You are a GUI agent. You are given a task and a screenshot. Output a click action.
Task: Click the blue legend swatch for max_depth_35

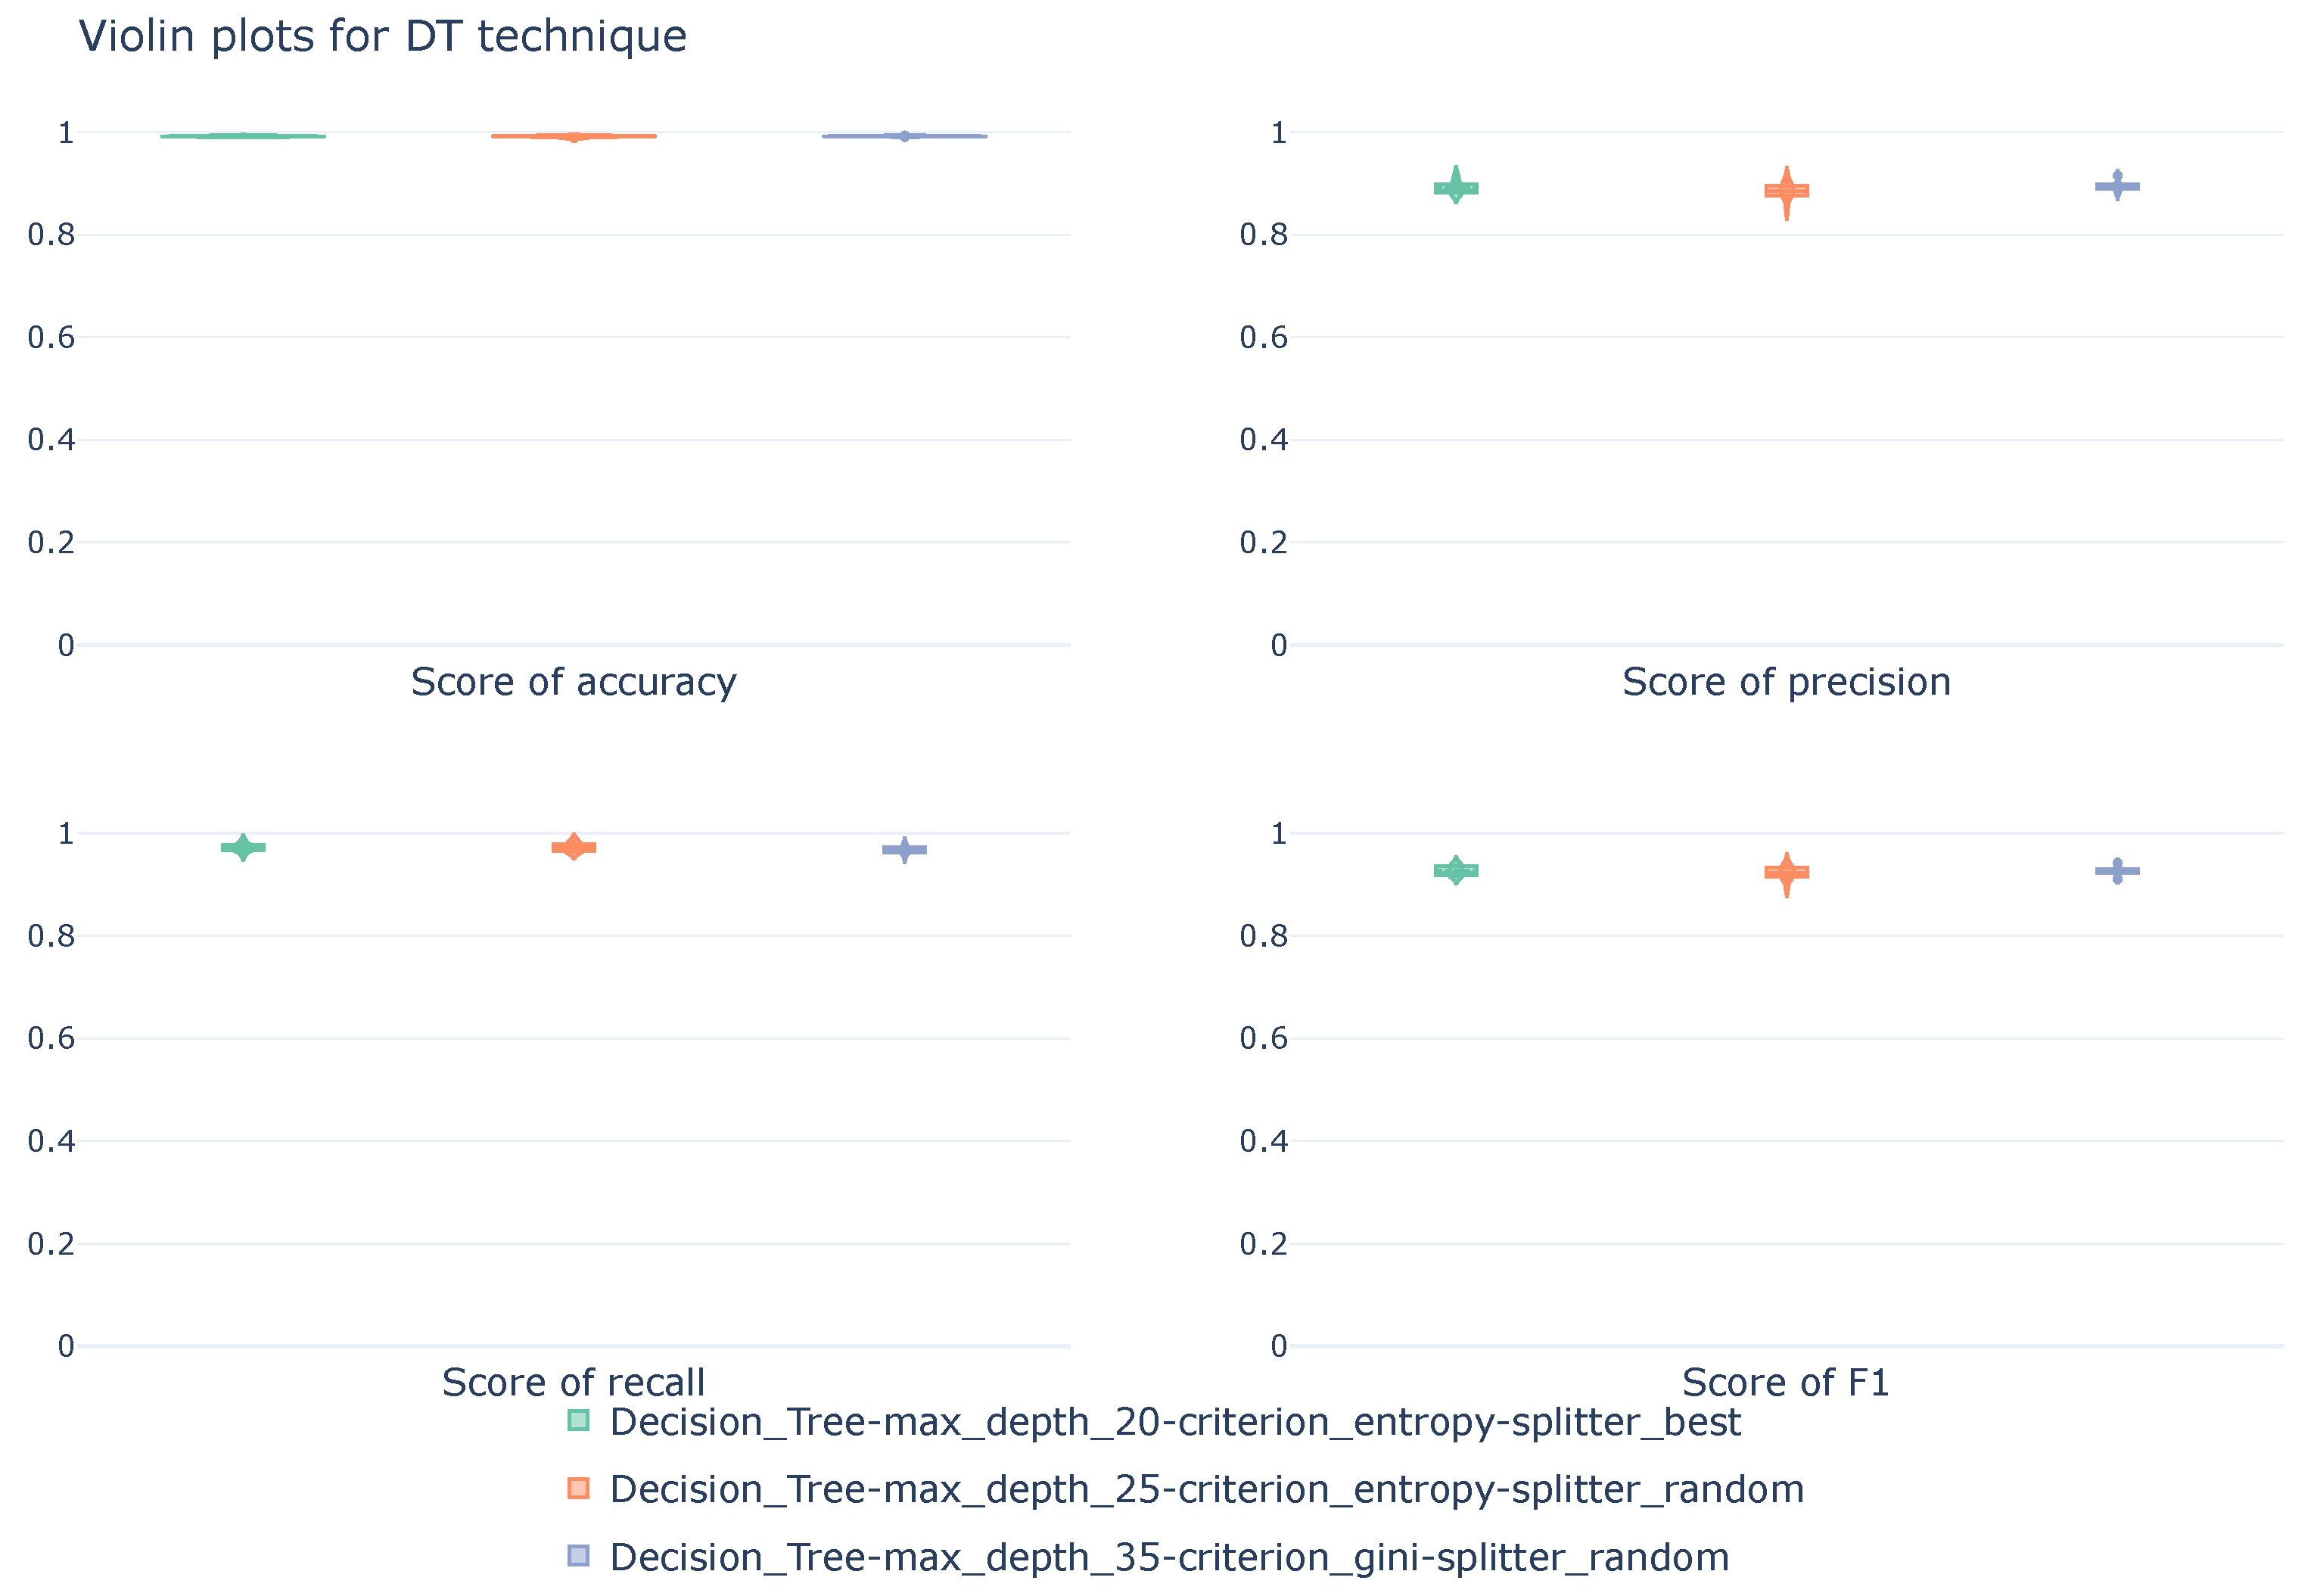[x=578, y=1556]
